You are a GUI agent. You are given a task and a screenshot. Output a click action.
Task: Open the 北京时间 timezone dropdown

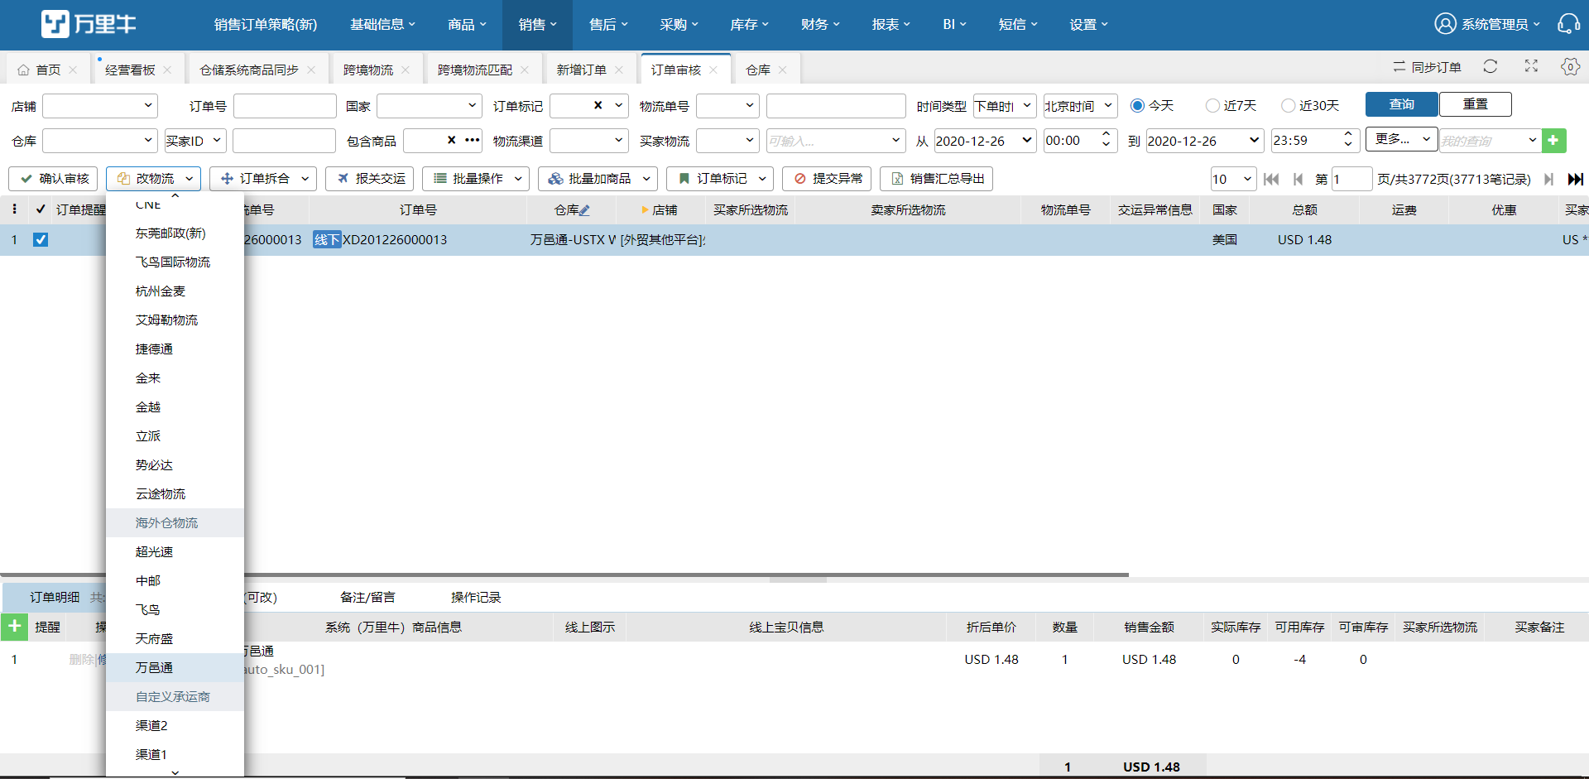tap(1080, 106)
